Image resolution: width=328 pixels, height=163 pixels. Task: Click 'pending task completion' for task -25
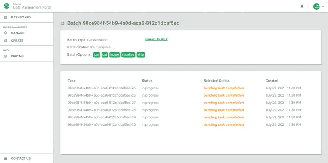(224, 88)
